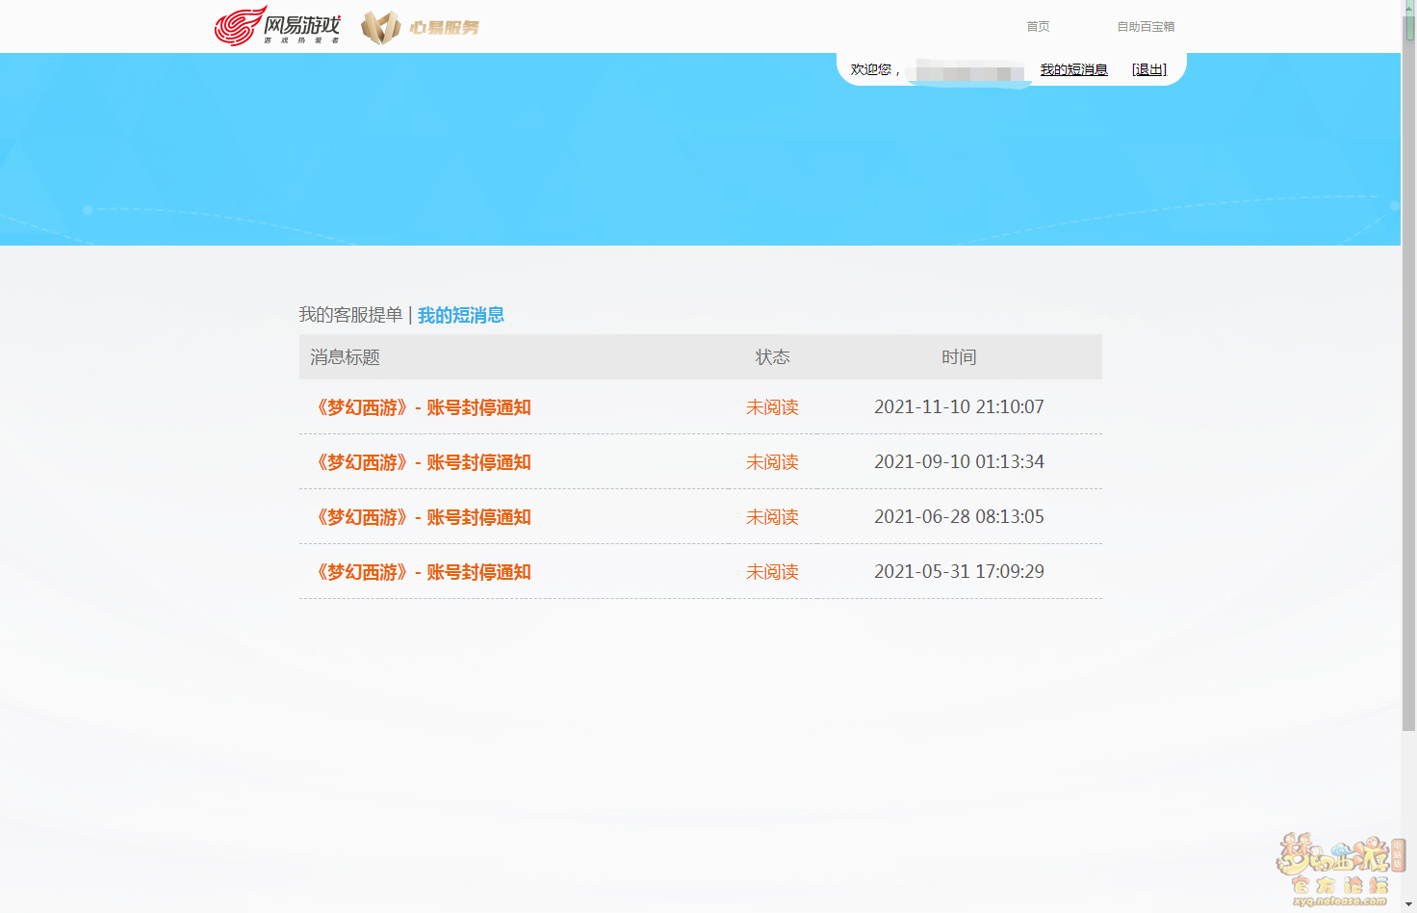Image resolution: width=1417 pixels, height=913 pixels.
Task: Open the ban notice dated 2021-09-10
Action: point(423,462)
